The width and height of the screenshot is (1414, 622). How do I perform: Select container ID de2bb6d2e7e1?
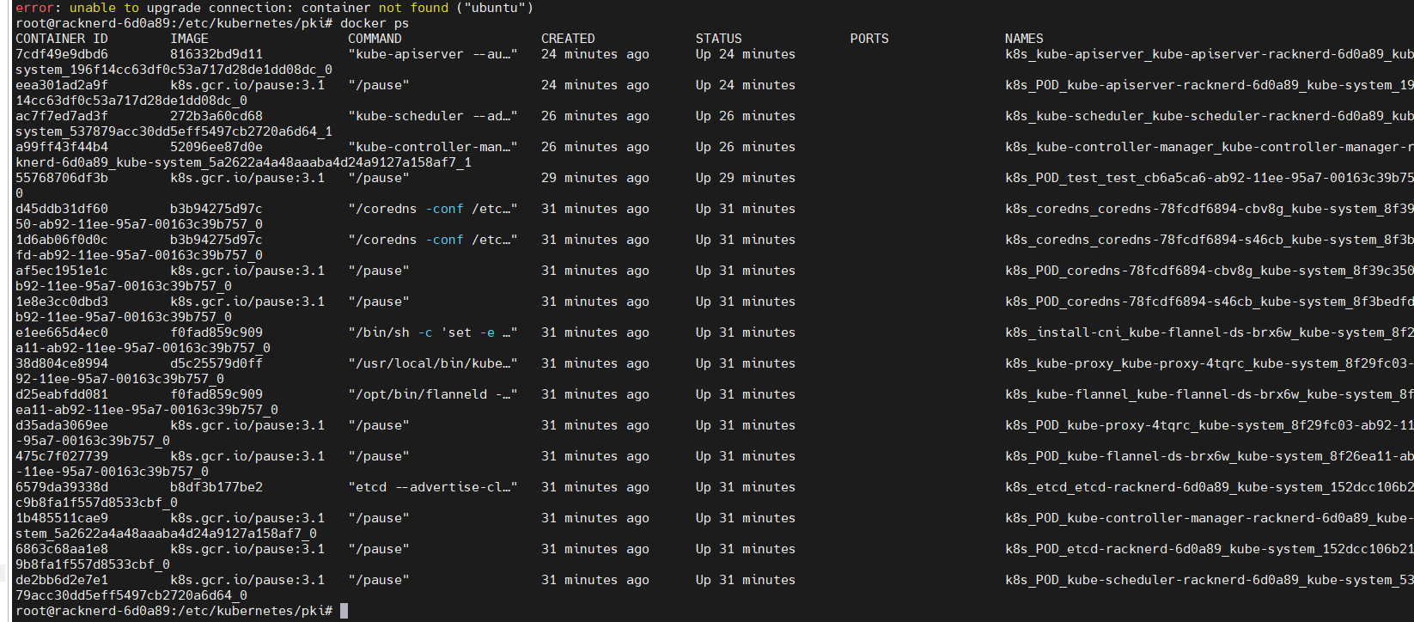pos(62,580)
